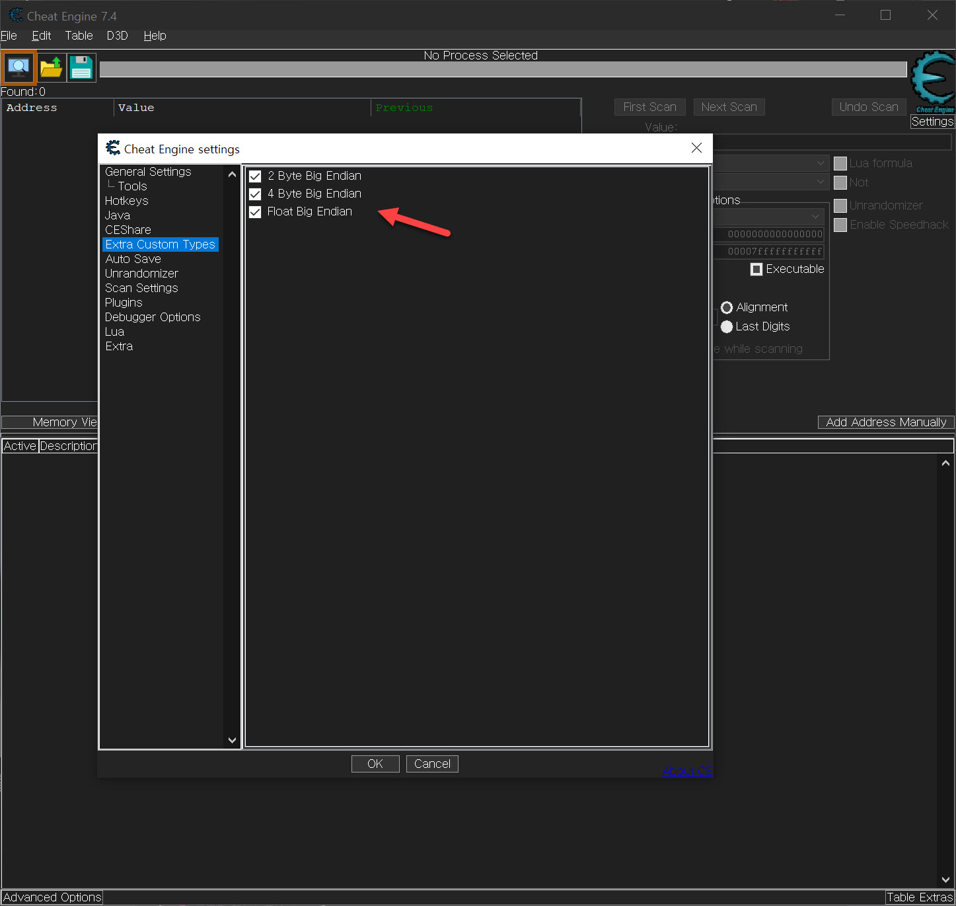Click the About CE link

(687, 771)
